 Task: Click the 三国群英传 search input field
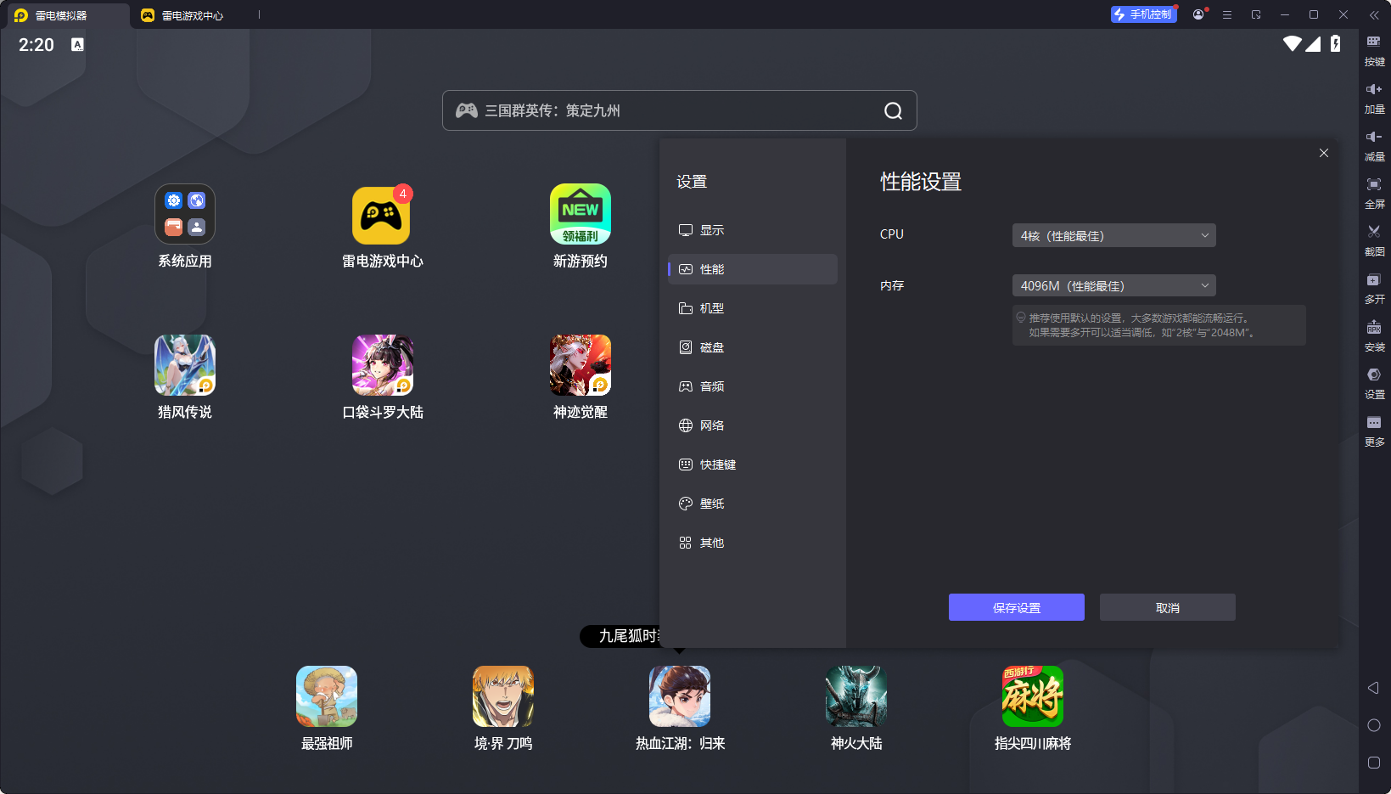click(x=680, y=110)
